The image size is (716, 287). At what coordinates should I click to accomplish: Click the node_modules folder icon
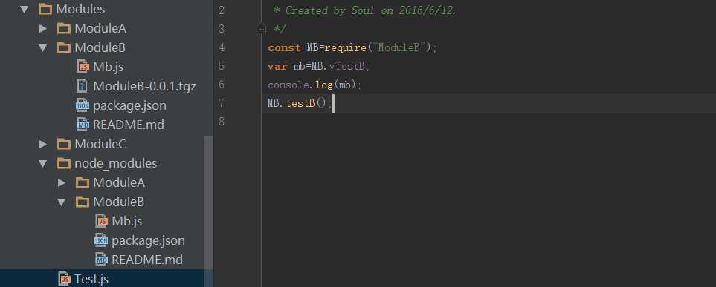click(x=64, y=164)
